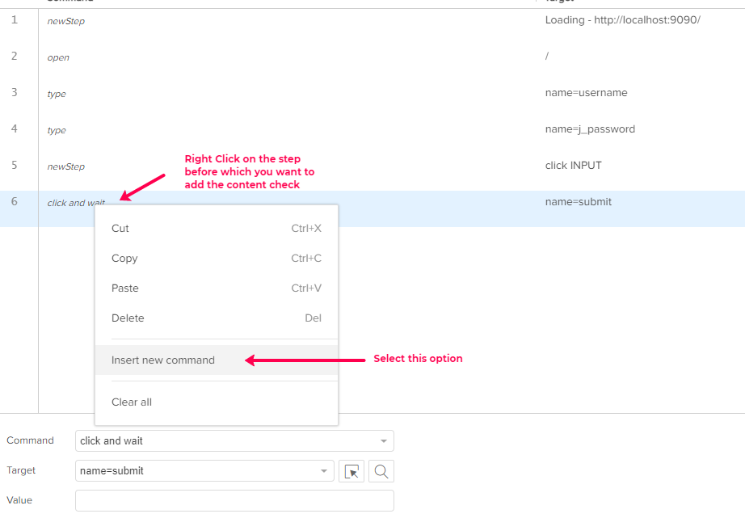Choose Clear all from the context menu
The height and width of the screenshot is (518, 745).
point(132,402)
